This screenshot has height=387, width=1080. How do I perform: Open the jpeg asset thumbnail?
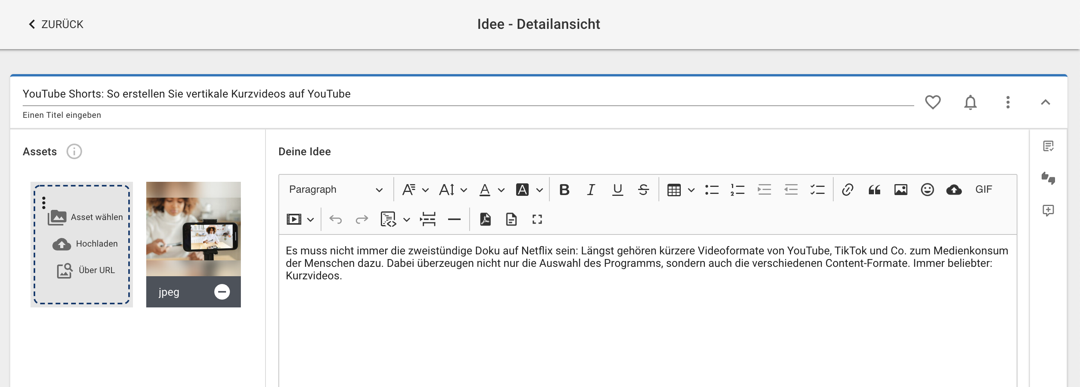(193, 229)
